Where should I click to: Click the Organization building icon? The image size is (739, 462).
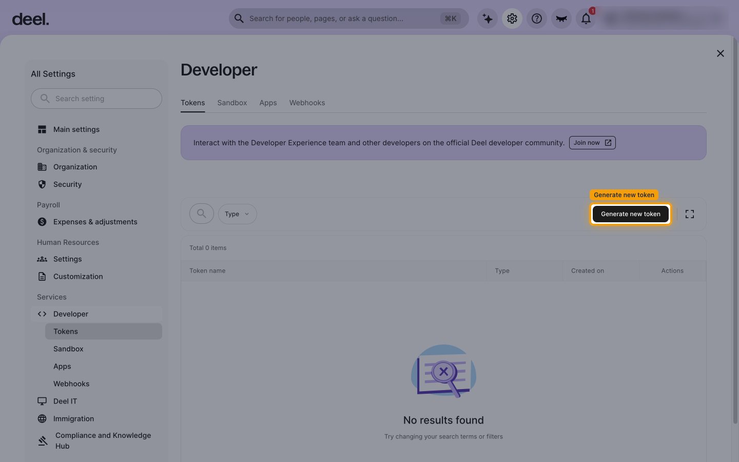coord(42,167)
